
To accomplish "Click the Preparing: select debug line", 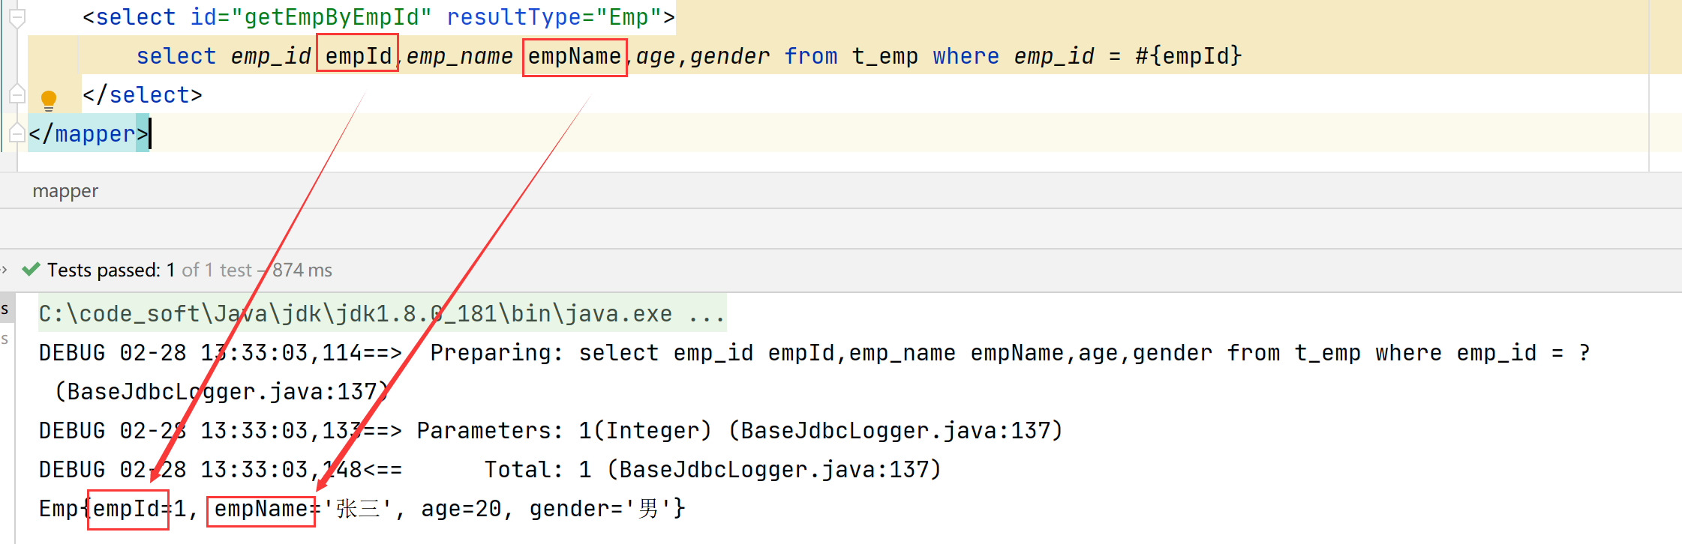I will [815, 353].
